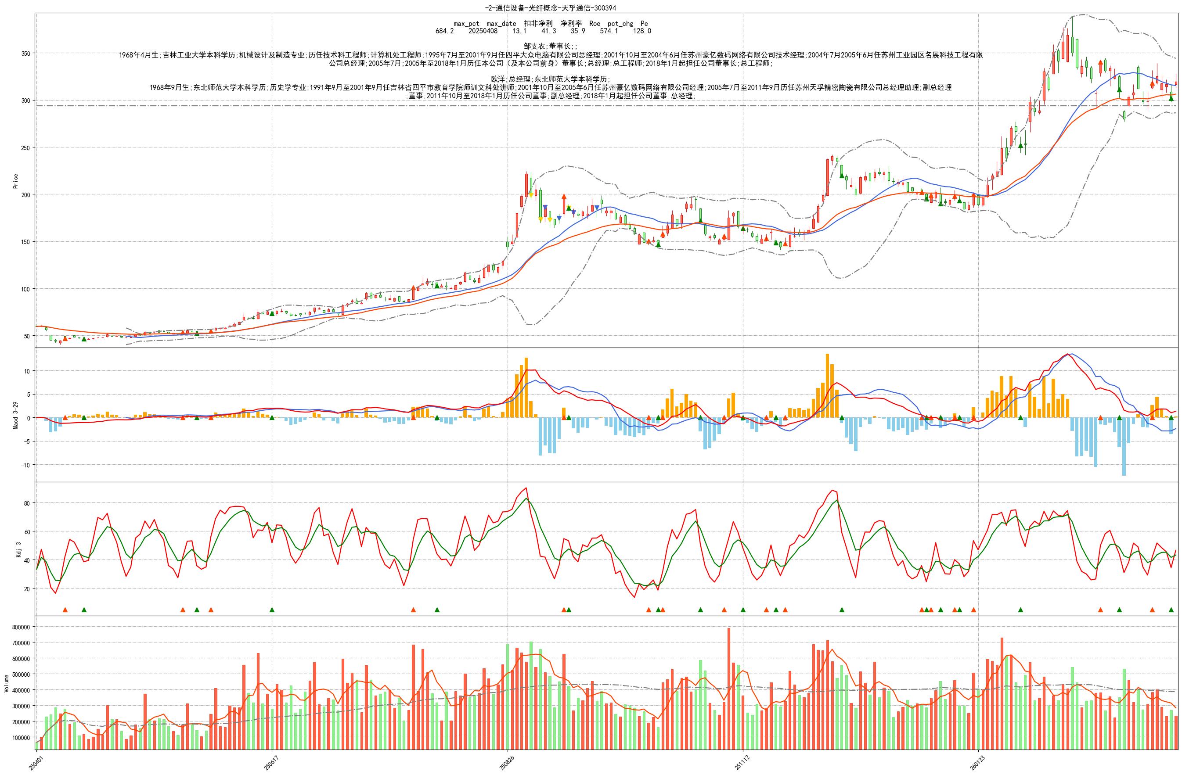Click the rightmost green triangle in KDJ panel
The image size is (1182, 775).
coord(1171,610)
